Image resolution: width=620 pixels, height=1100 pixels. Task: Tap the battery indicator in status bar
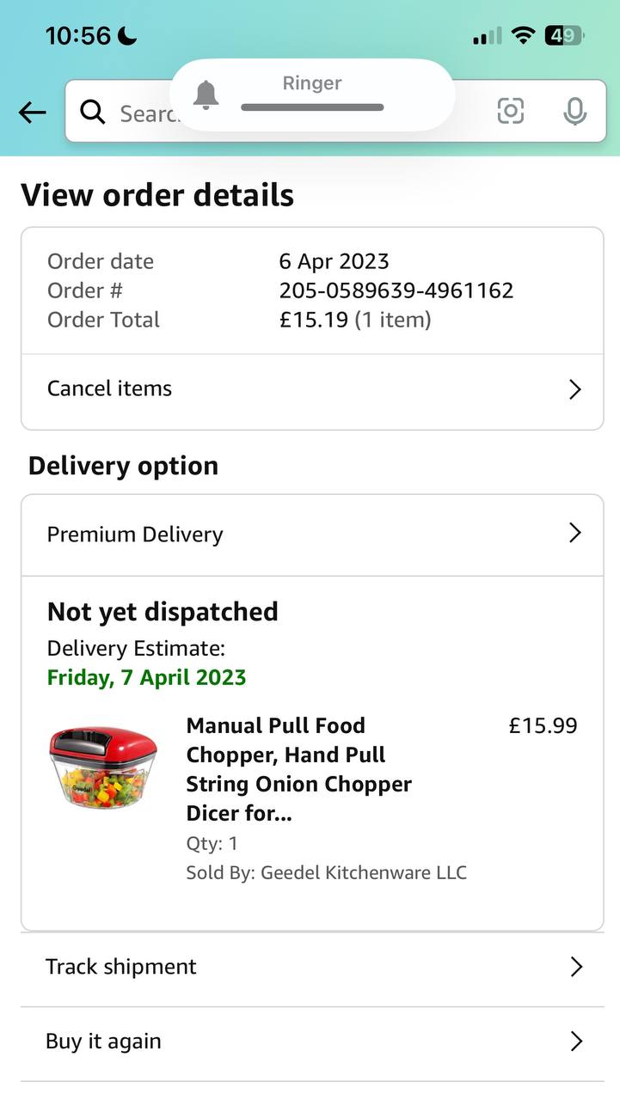[564, 36]
